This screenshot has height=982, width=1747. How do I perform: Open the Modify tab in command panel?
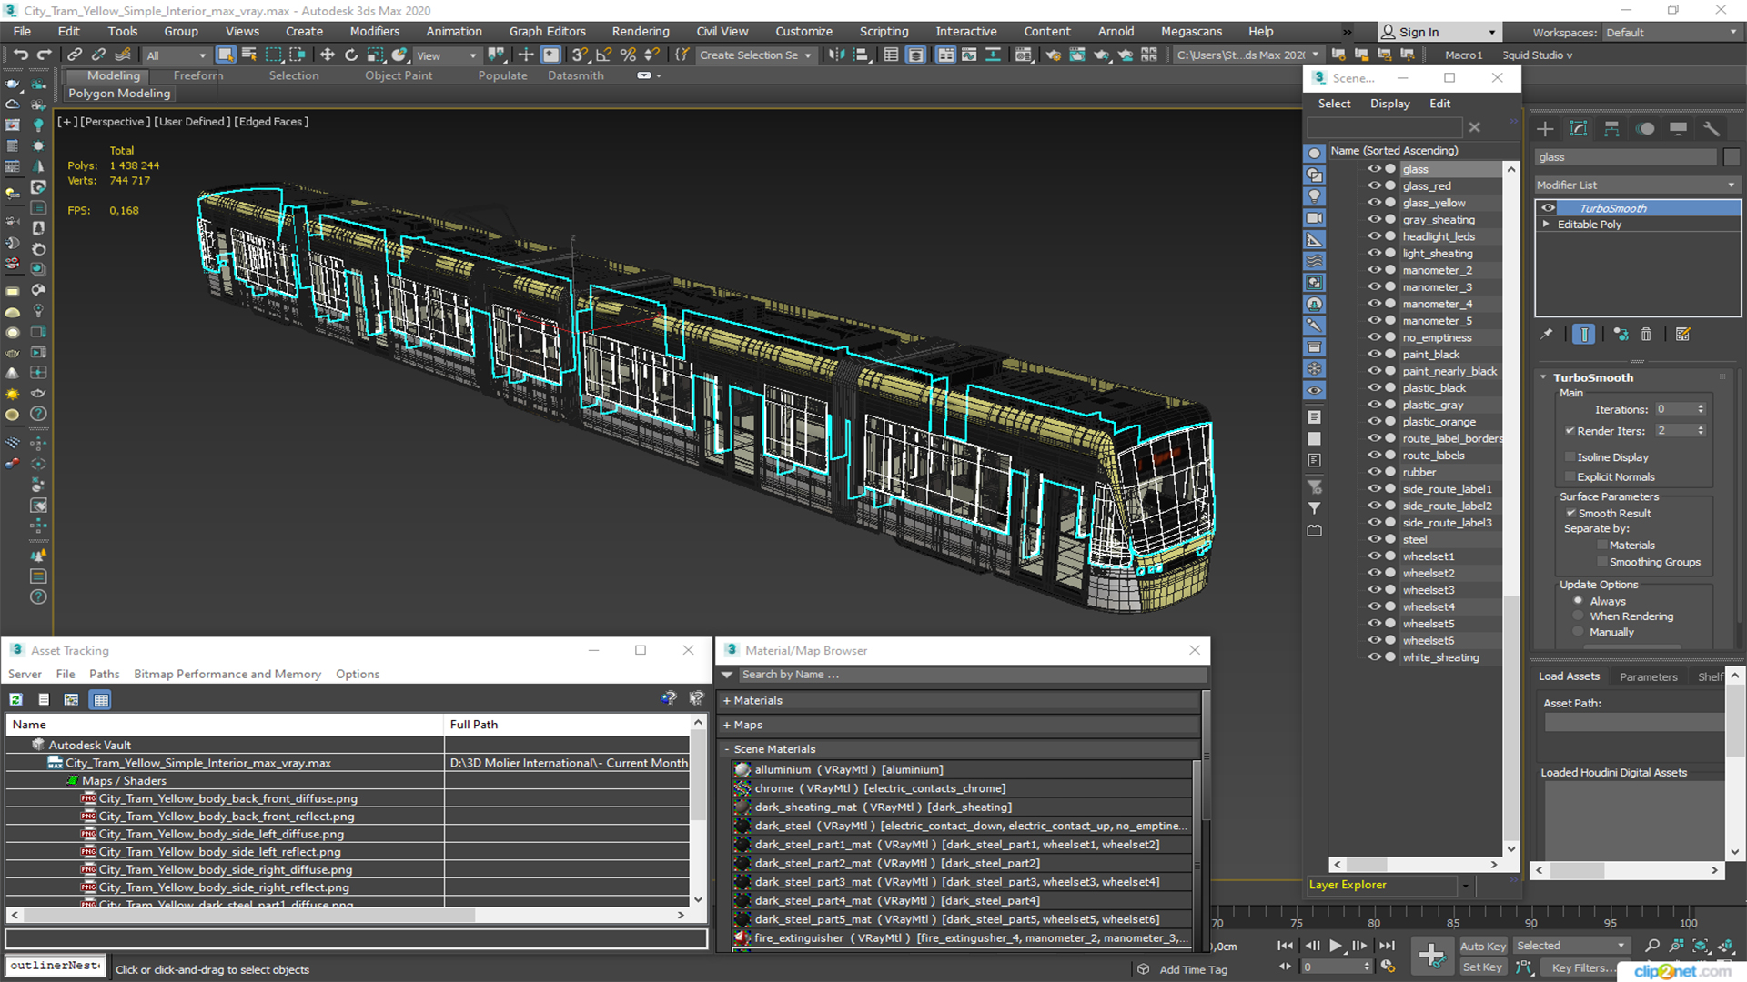click(x=1579, y=129)
